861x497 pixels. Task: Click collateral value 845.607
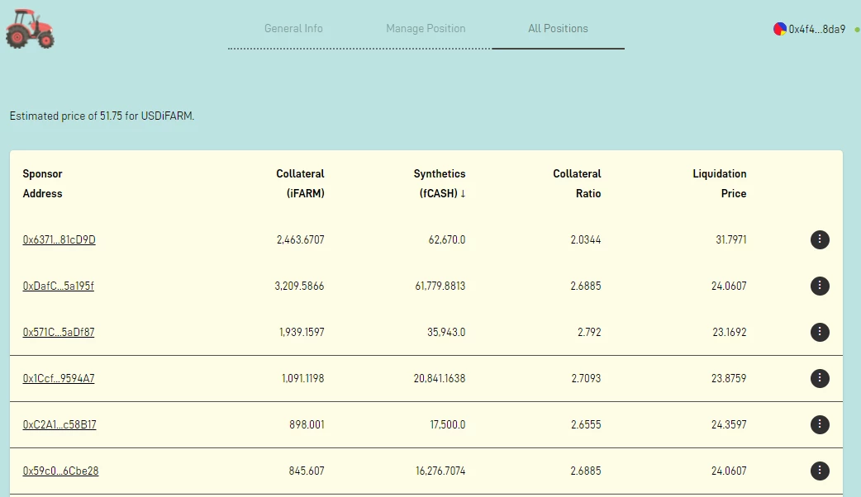click(307, 471)
